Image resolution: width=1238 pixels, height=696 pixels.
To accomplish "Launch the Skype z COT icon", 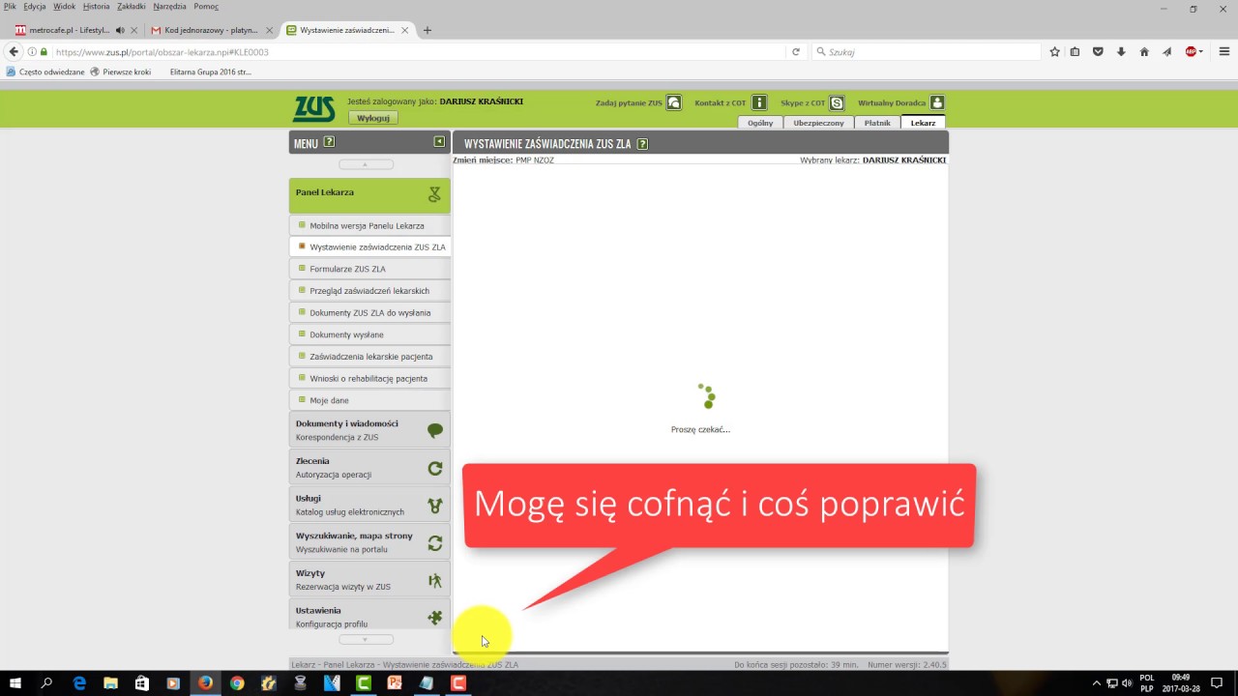I will [837, 102].
